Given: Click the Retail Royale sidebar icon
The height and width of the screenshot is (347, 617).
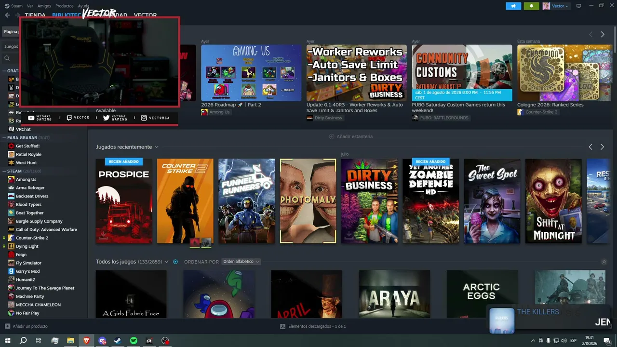Looking at the screenshot, I should (11, 154).
